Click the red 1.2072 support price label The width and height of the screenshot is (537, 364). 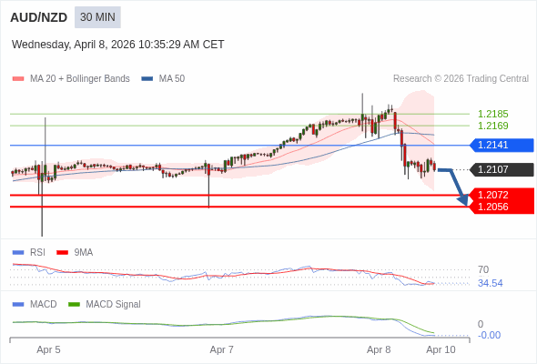(x=492, y=195)
